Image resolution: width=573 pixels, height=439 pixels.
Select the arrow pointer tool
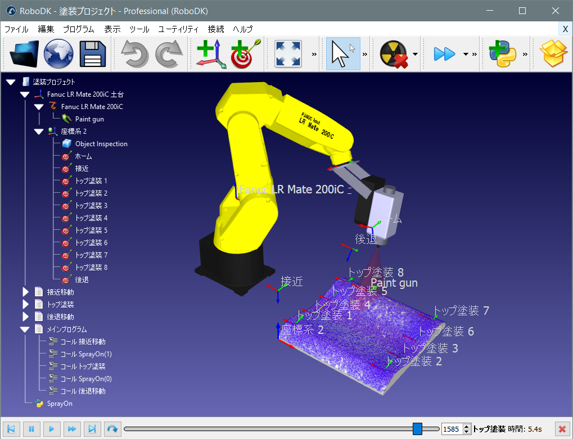click(343, 54)
